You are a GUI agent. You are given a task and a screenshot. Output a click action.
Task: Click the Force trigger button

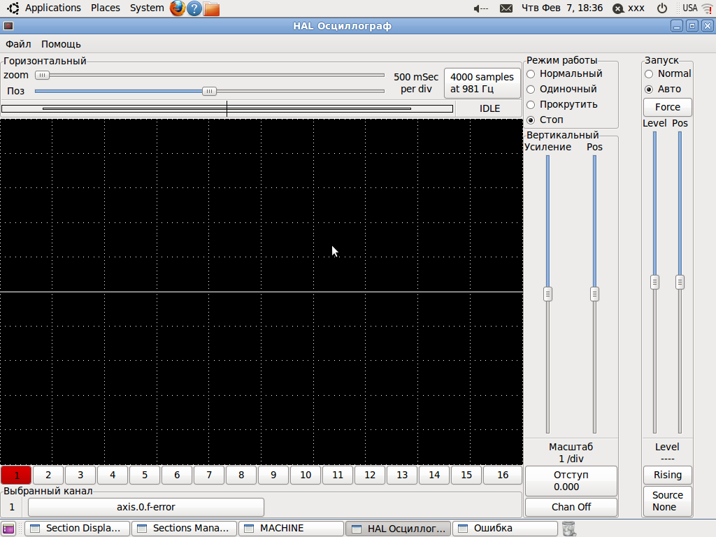(667, 107)
